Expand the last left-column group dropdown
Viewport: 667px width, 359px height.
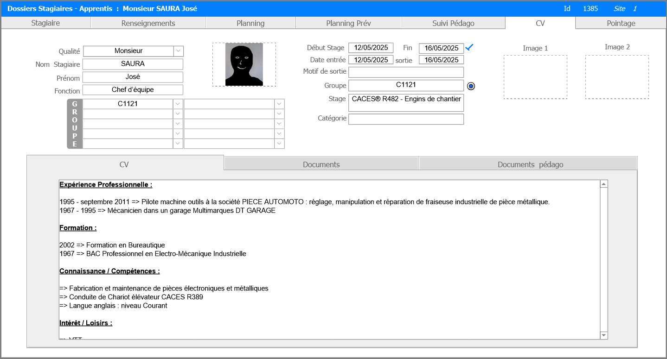click(178, 144)
